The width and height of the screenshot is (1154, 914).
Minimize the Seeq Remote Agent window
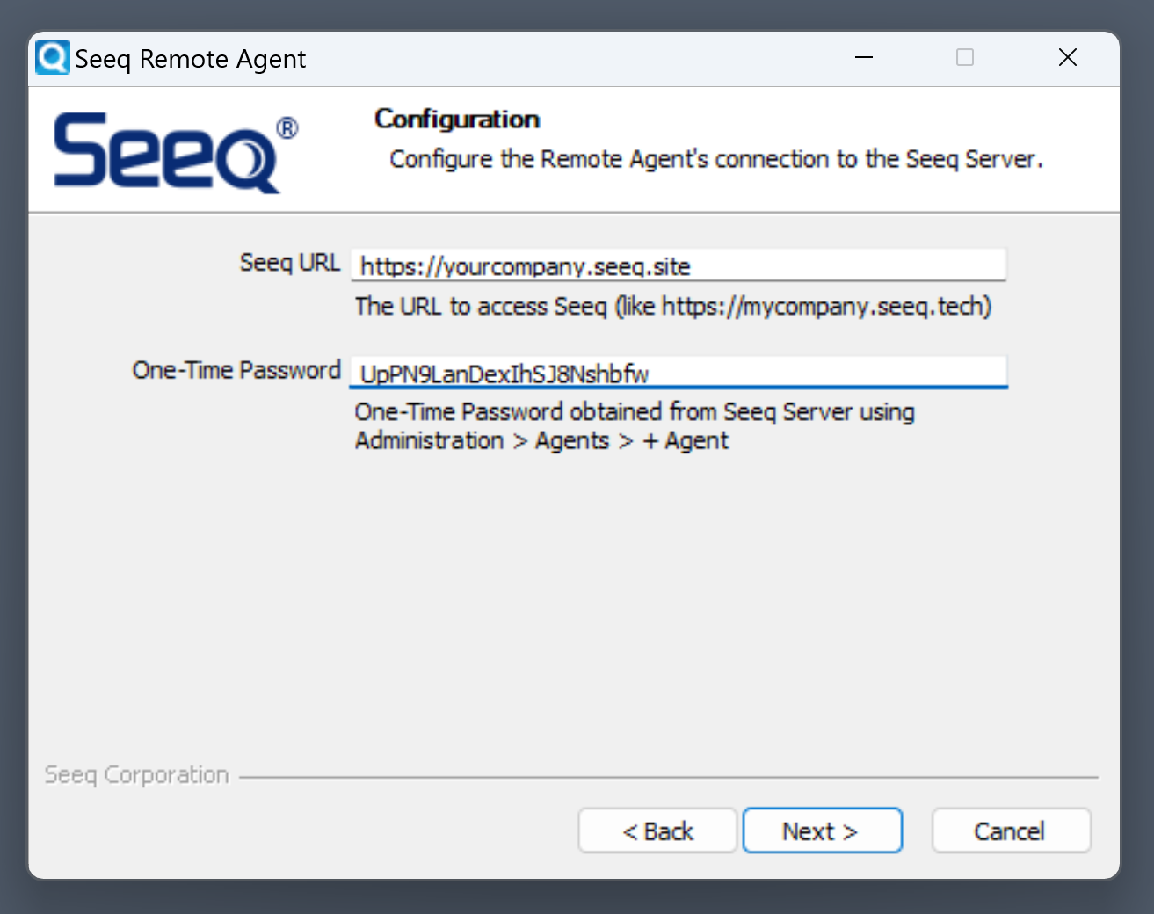pyautogui.click(x=864, y=58)
